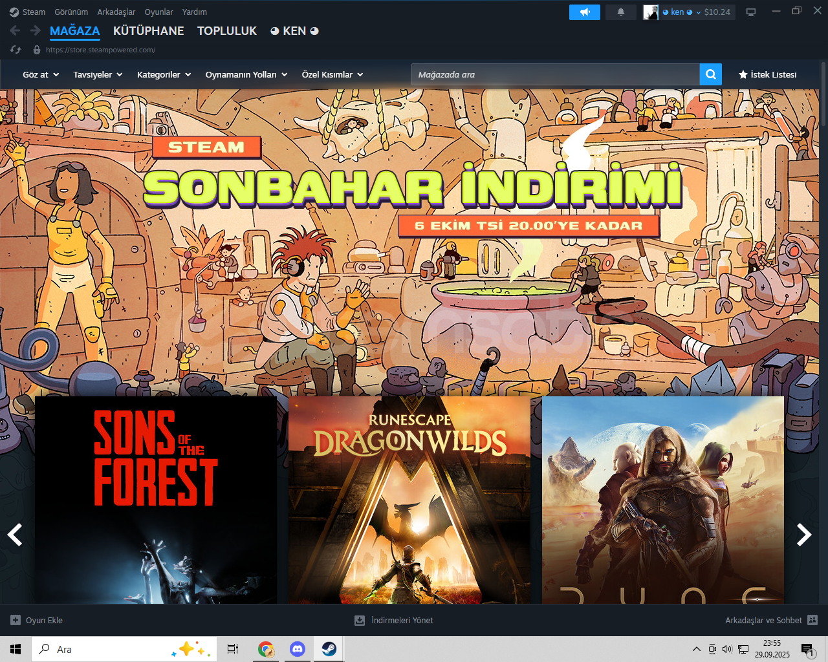
Task: Go back with the left arrow
Action: point(15,30)
